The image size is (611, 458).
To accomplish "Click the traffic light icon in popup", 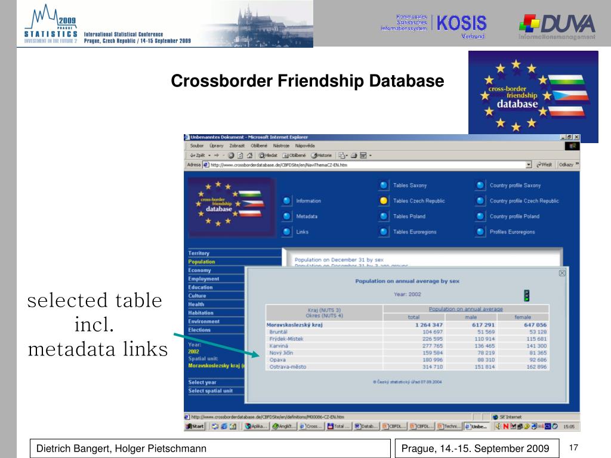I will [527, 296].
